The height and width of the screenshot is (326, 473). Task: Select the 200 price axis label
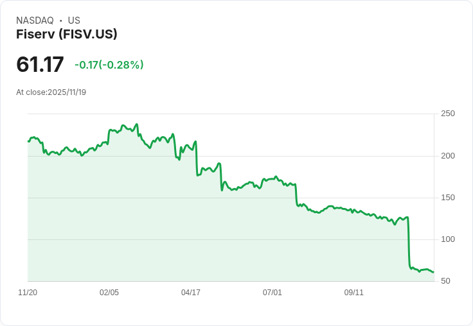point(447,156)
